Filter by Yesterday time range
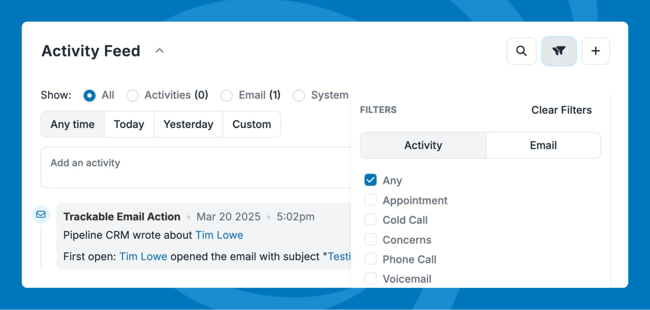Screen dimensions: 650x310 click(x=188, y=124)
